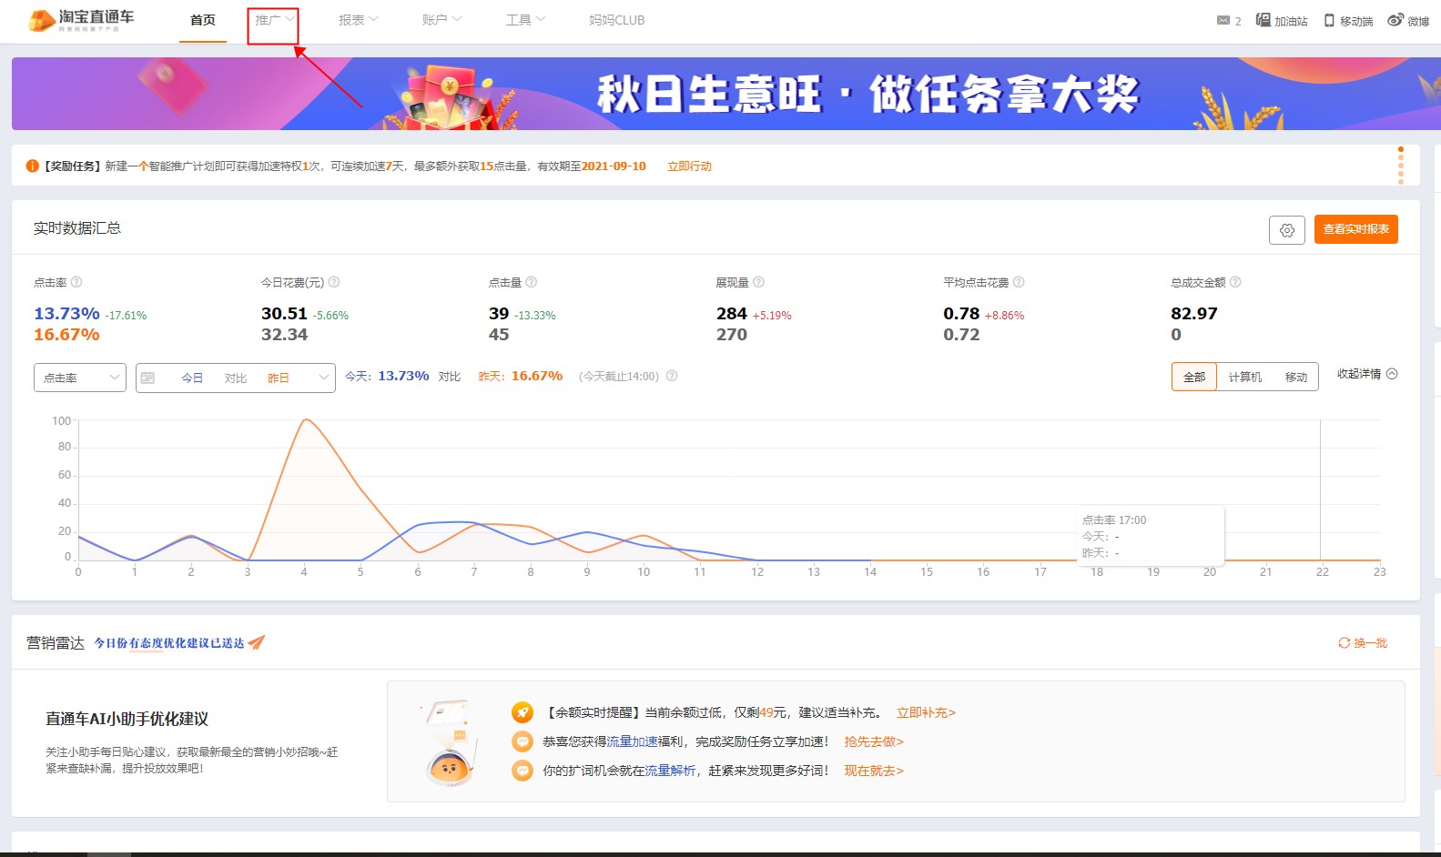Open the mail messages envelope icon
Image resolution: width=1441 pixels, height=857 pixels.
click(x=1223, y=20)
